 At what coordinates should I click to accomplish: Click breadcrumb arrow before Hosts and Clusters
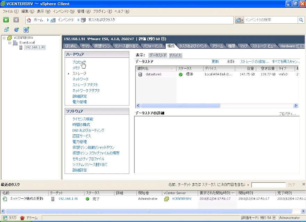pyautogui.click(x=79, y=20)
